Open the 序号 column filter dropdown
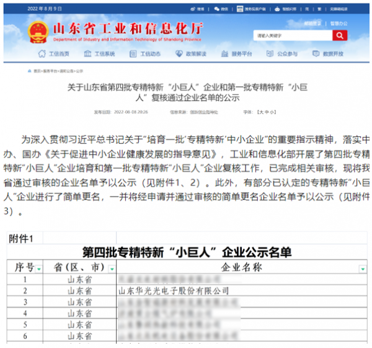The height and width of the screenshot is (348, 372). point(39,269)
